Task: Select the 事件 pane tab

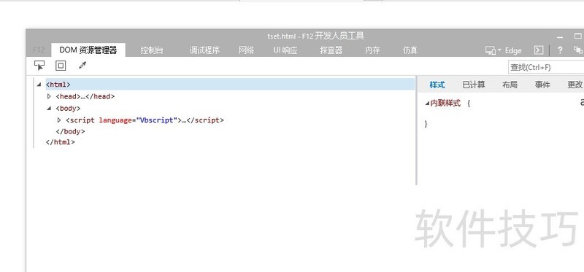Action: 542,85
